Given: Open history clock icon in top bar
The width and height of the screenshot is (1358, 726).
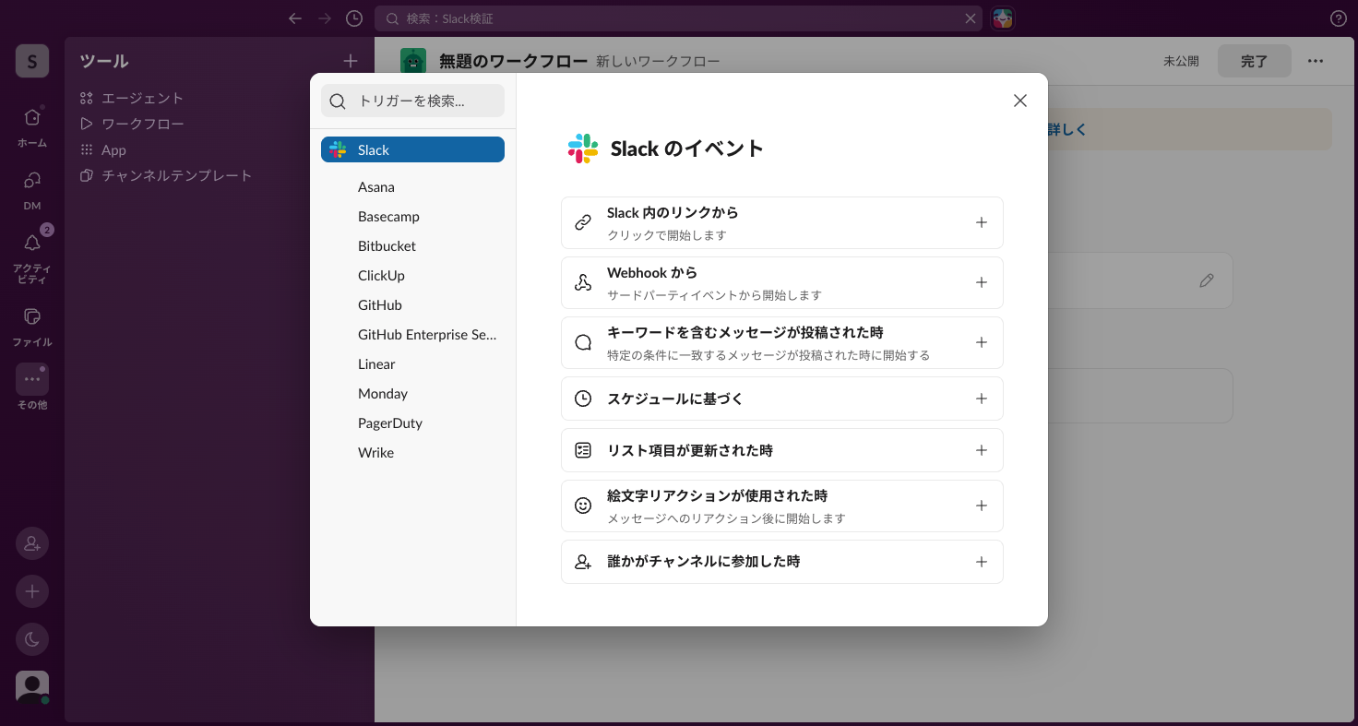Looking at the screenshot, I should point(354,18).
